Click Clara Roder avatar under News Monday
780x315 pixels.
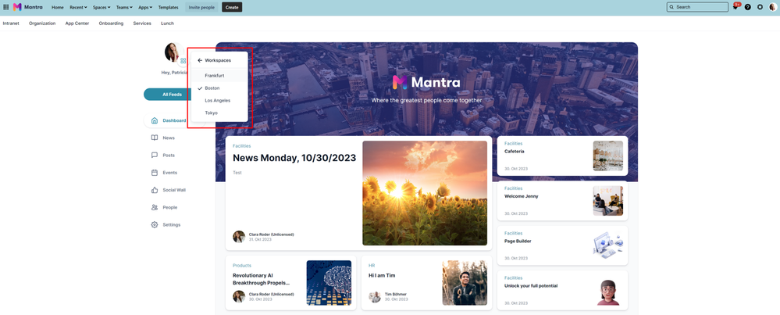239,236
